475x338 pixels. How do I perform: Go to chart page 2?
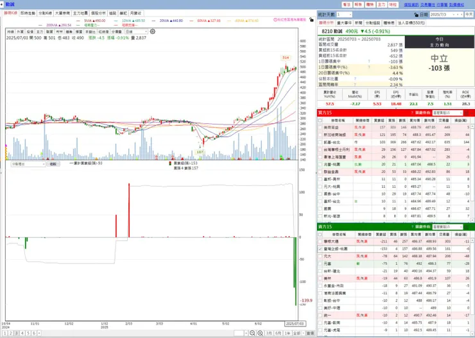(11, 333)
